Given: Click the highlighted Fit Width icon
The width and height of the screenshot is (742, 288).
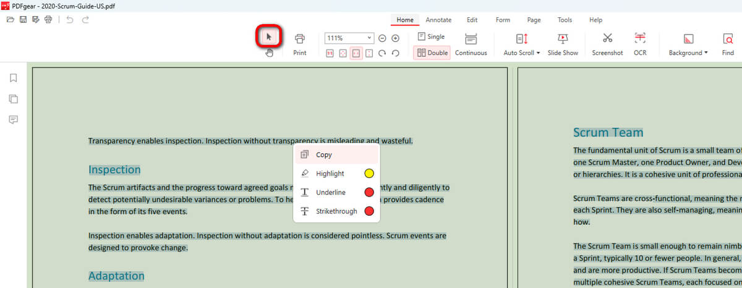Looking at the screenshot, I should [356, 53].
